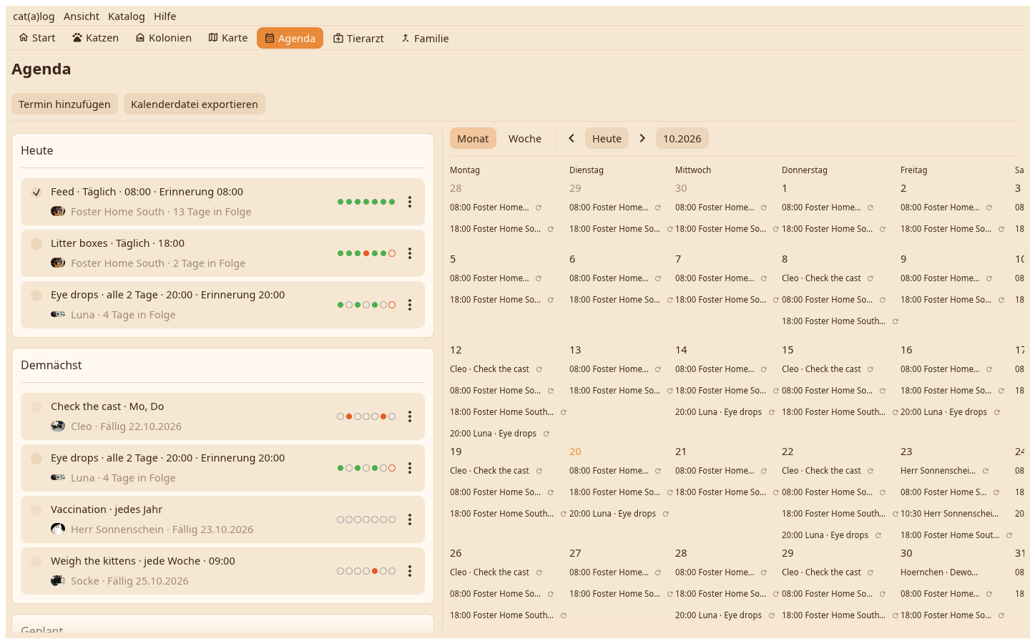Go to next month with right chevron

point(642,138)
